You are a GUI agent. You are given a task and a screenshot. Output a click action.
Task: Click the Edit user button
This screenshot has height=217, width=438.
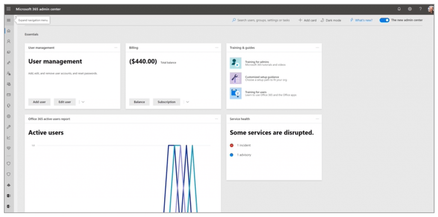click(65, 102)
